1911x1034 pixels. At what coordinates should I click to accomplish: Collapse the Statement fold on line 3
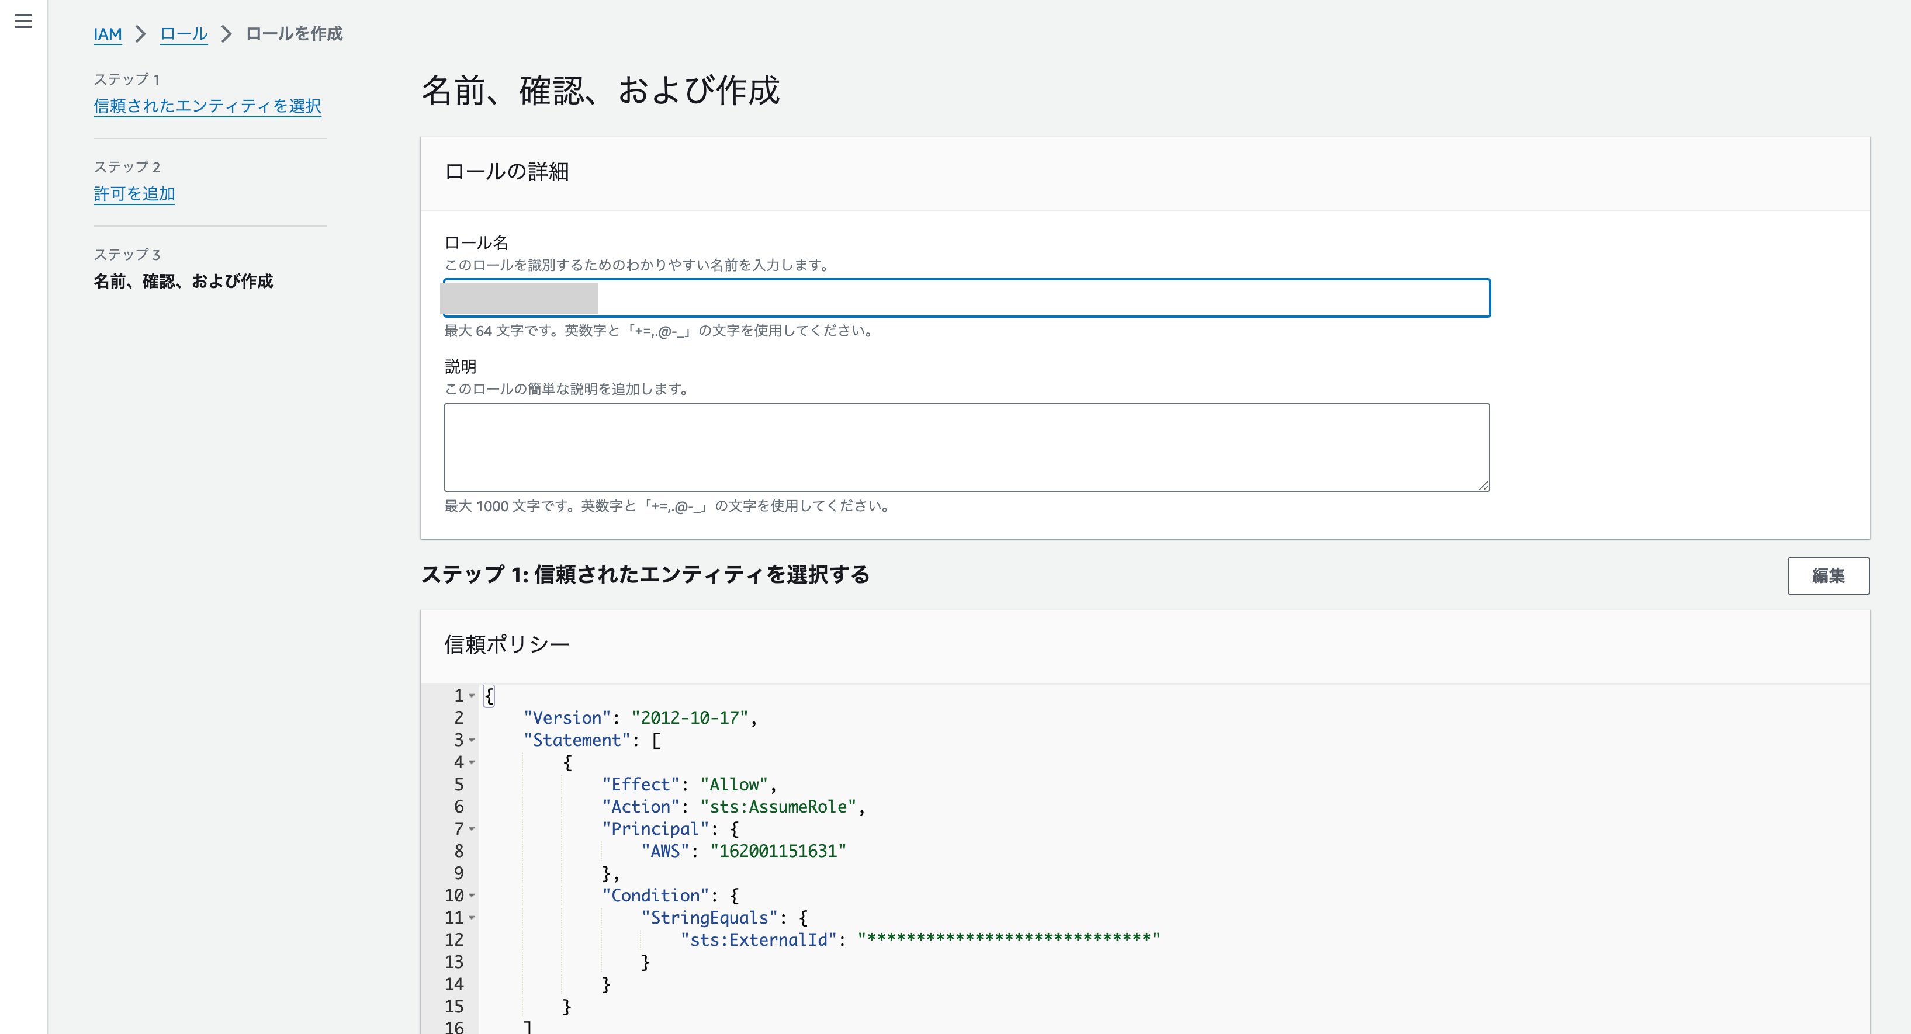coord(472,740)
